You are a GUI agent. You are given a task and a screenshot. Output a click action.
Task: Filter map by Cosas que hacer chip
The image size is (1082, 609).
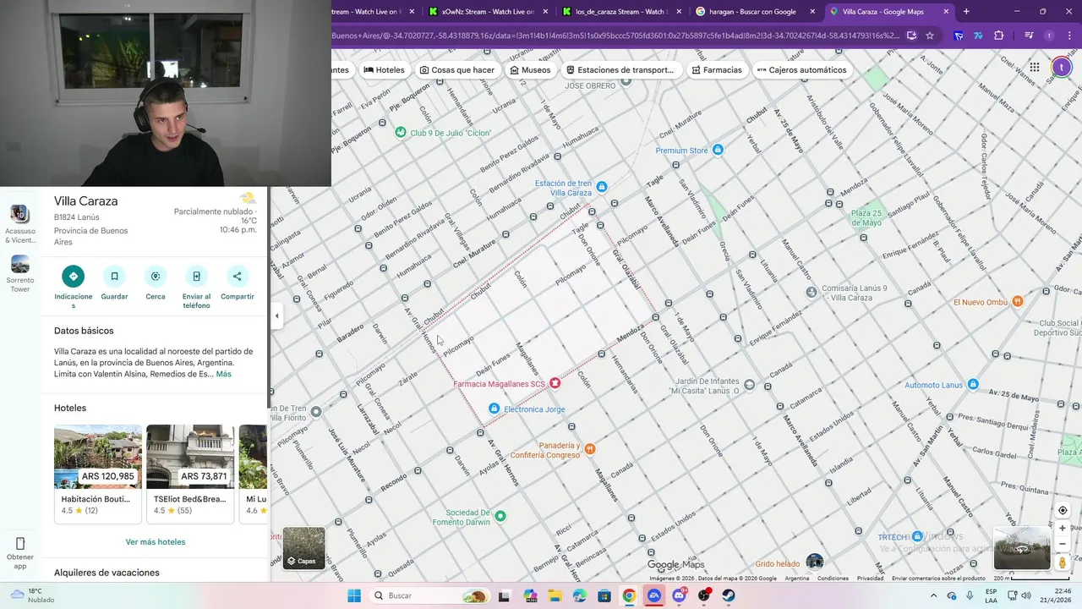(x=457, y=70)
